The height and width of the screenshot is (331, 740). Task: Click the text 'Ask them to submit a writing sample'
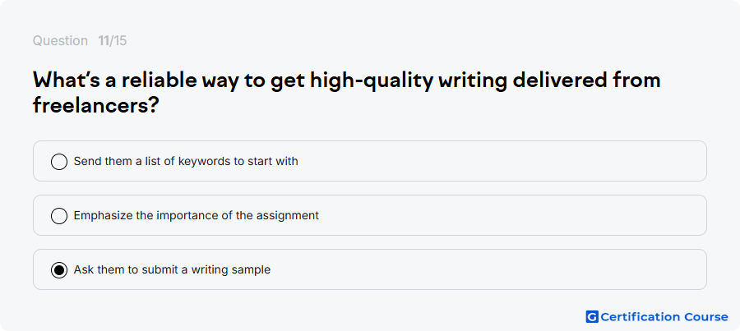173,269
